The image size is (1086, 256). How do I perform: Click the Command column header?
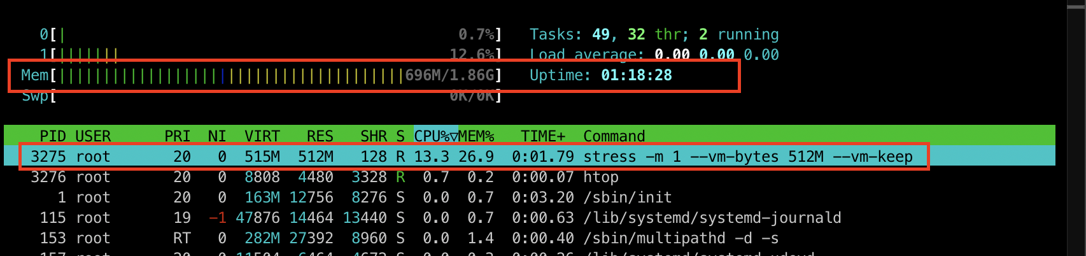tap(614, 136)
